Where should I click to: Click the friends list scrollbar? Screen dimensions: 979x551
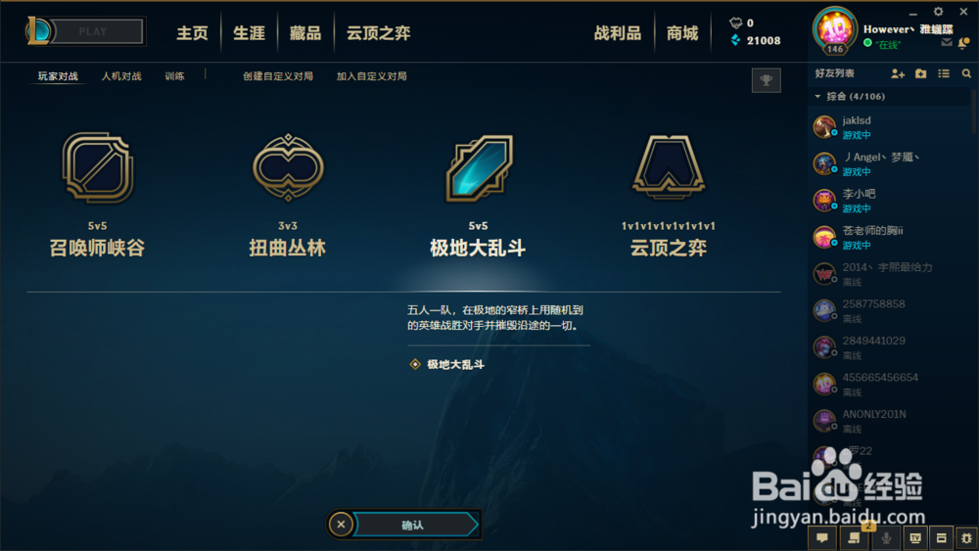[x=973, y=111]
